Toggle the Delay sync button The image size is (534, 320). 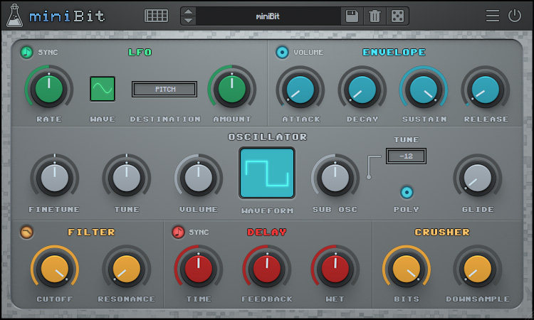coord(178,232)
